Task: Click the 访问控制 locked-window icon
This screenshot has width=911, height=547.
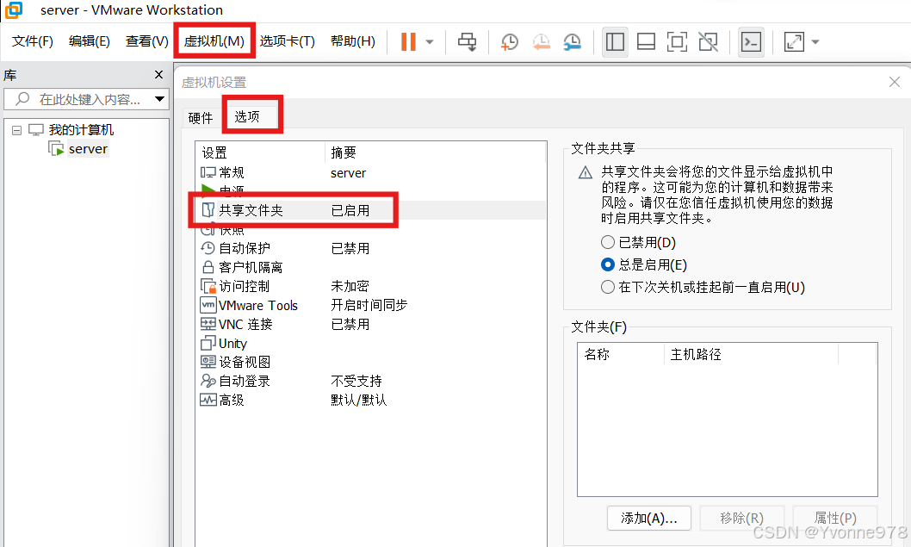Action: tap(208, 286)
